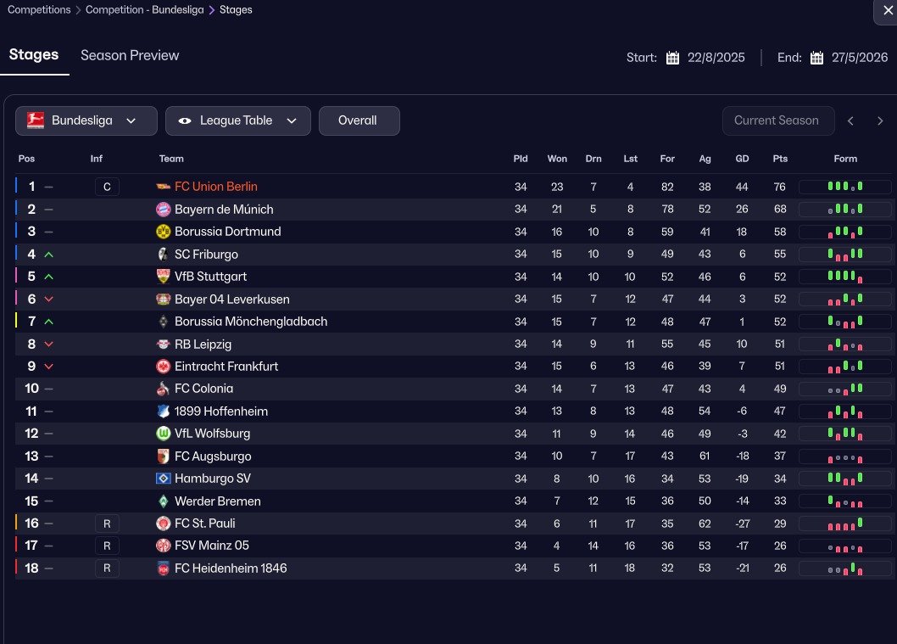Image resolution: width=897 pixels, height=644 pixels.
Task: Switch to the Season Preview tab
Action: click(x=130, y=55)
